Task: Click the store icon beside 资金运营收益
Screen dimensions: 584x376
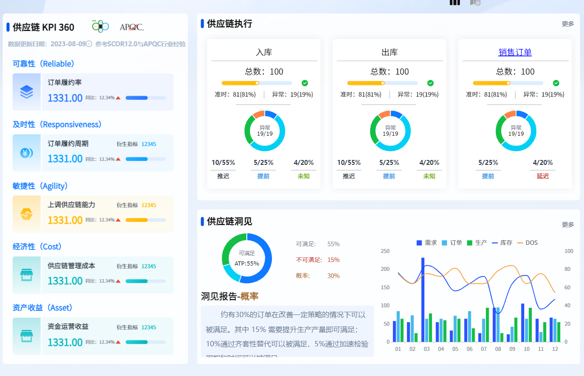Action: pos(27,336)
